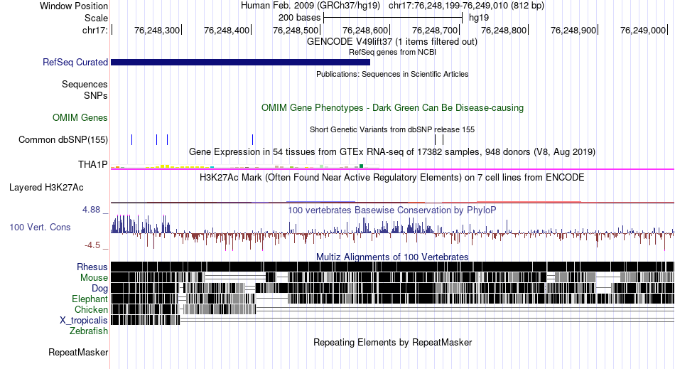
Task: Click the -4.5 PhyloP lower limit value
Action: pyautogui.click(x=92, y=245)
